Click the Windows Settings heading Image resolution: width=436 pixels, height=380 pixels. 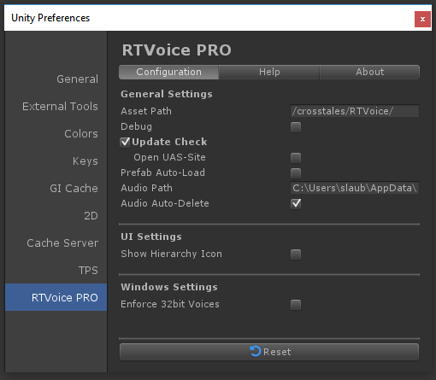(169, 287)
